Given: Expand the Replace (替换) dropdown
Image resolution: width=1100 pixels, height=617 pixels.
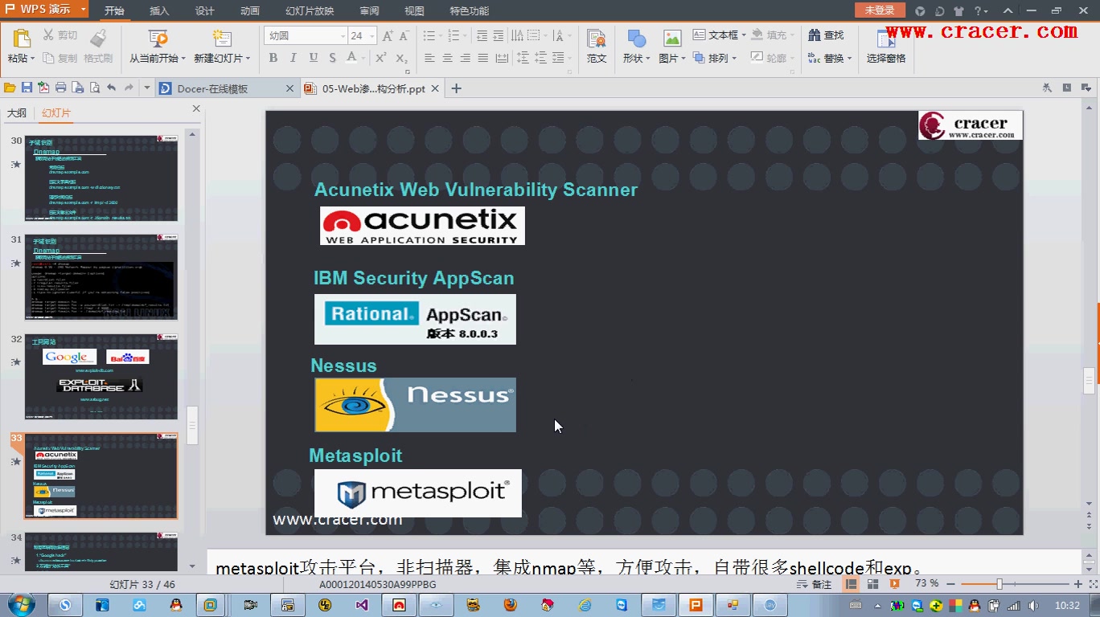Looking at the screenshot, I should tap(849, 59).
